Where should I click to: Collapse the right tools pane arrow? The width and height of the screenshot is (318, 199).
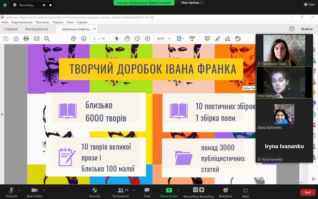pyautogui.click(x=314, y=179)
